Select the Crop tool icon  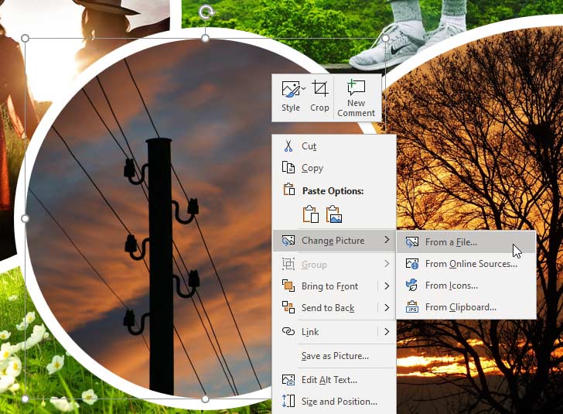click(x=320, y=90)
